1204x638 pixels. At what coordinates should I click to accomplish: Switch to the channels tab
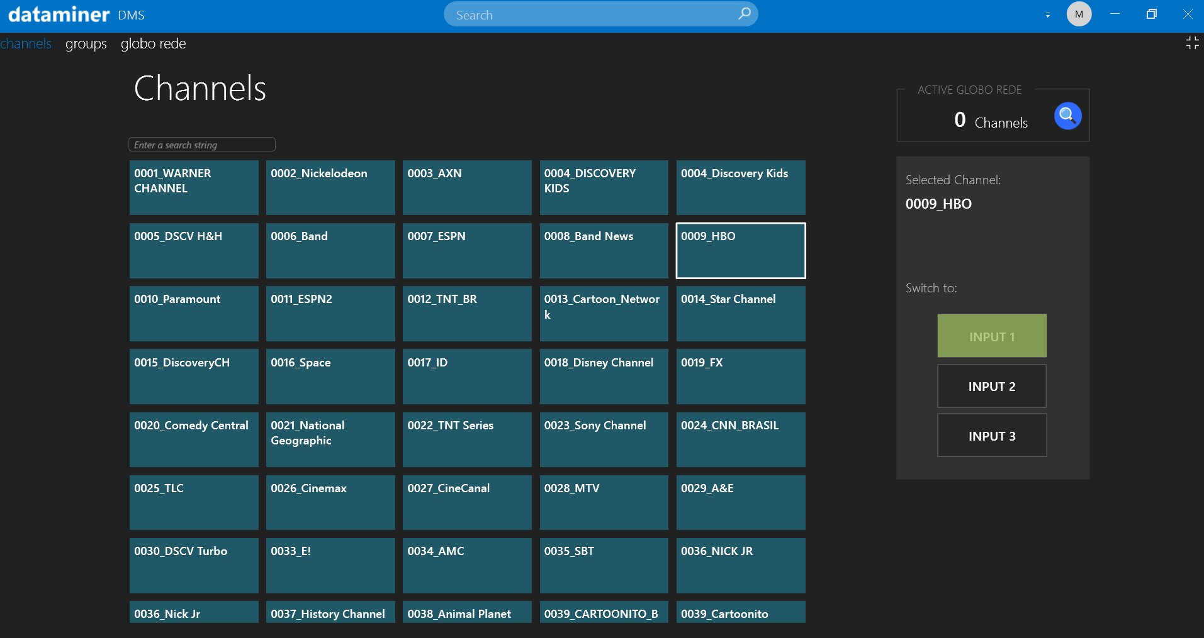[26, 43]
